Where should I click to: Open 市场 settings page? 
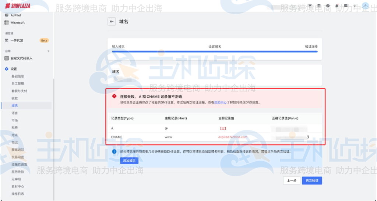click(15, 121)
